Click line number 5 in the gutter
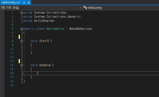Viewport: 159px width, 97px height. tap(12, 29)
